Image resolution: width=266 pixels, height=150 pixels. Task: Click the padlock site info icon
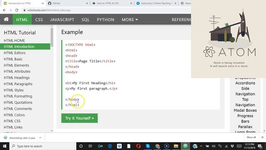(25, 10)
